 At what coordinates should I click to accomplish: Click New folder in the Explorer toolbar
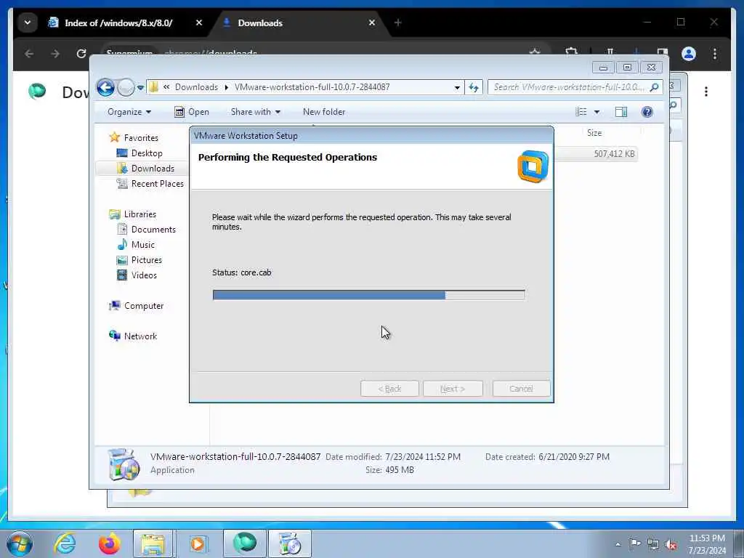point(324,112)
